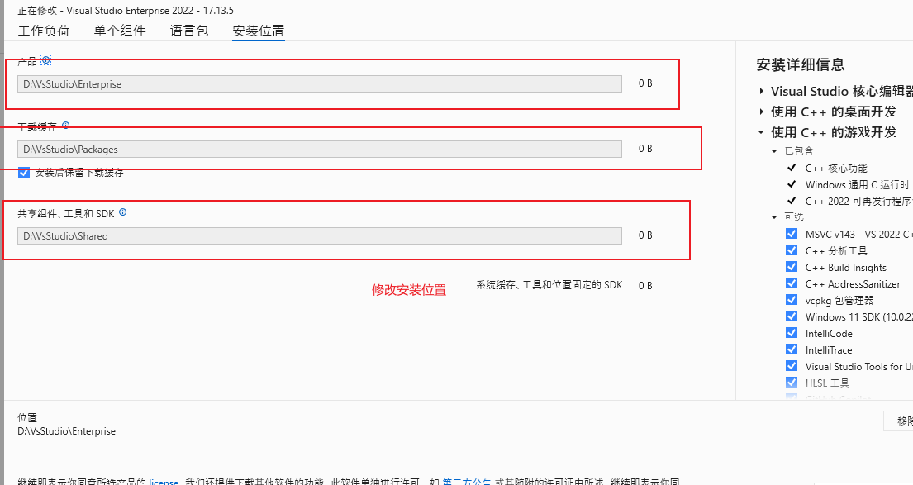Screen dimensions: 913x485
Task: Click the 安装详细信息 heading
Action: 801,64
